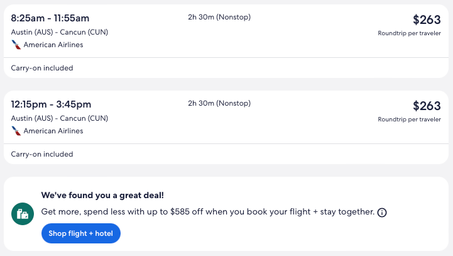Click 2h 30m (Nonstop) on 8:25am flight

pyautogui.click(x=219, y=17)
